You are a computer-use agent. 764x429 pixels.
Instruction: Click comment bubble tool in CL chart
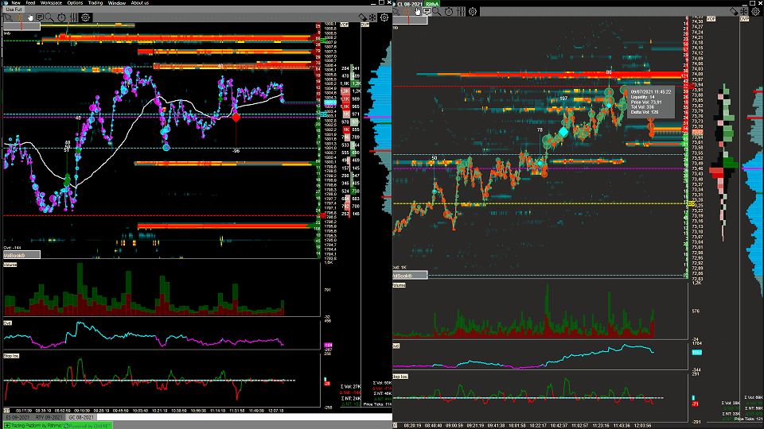click(427, 11)
